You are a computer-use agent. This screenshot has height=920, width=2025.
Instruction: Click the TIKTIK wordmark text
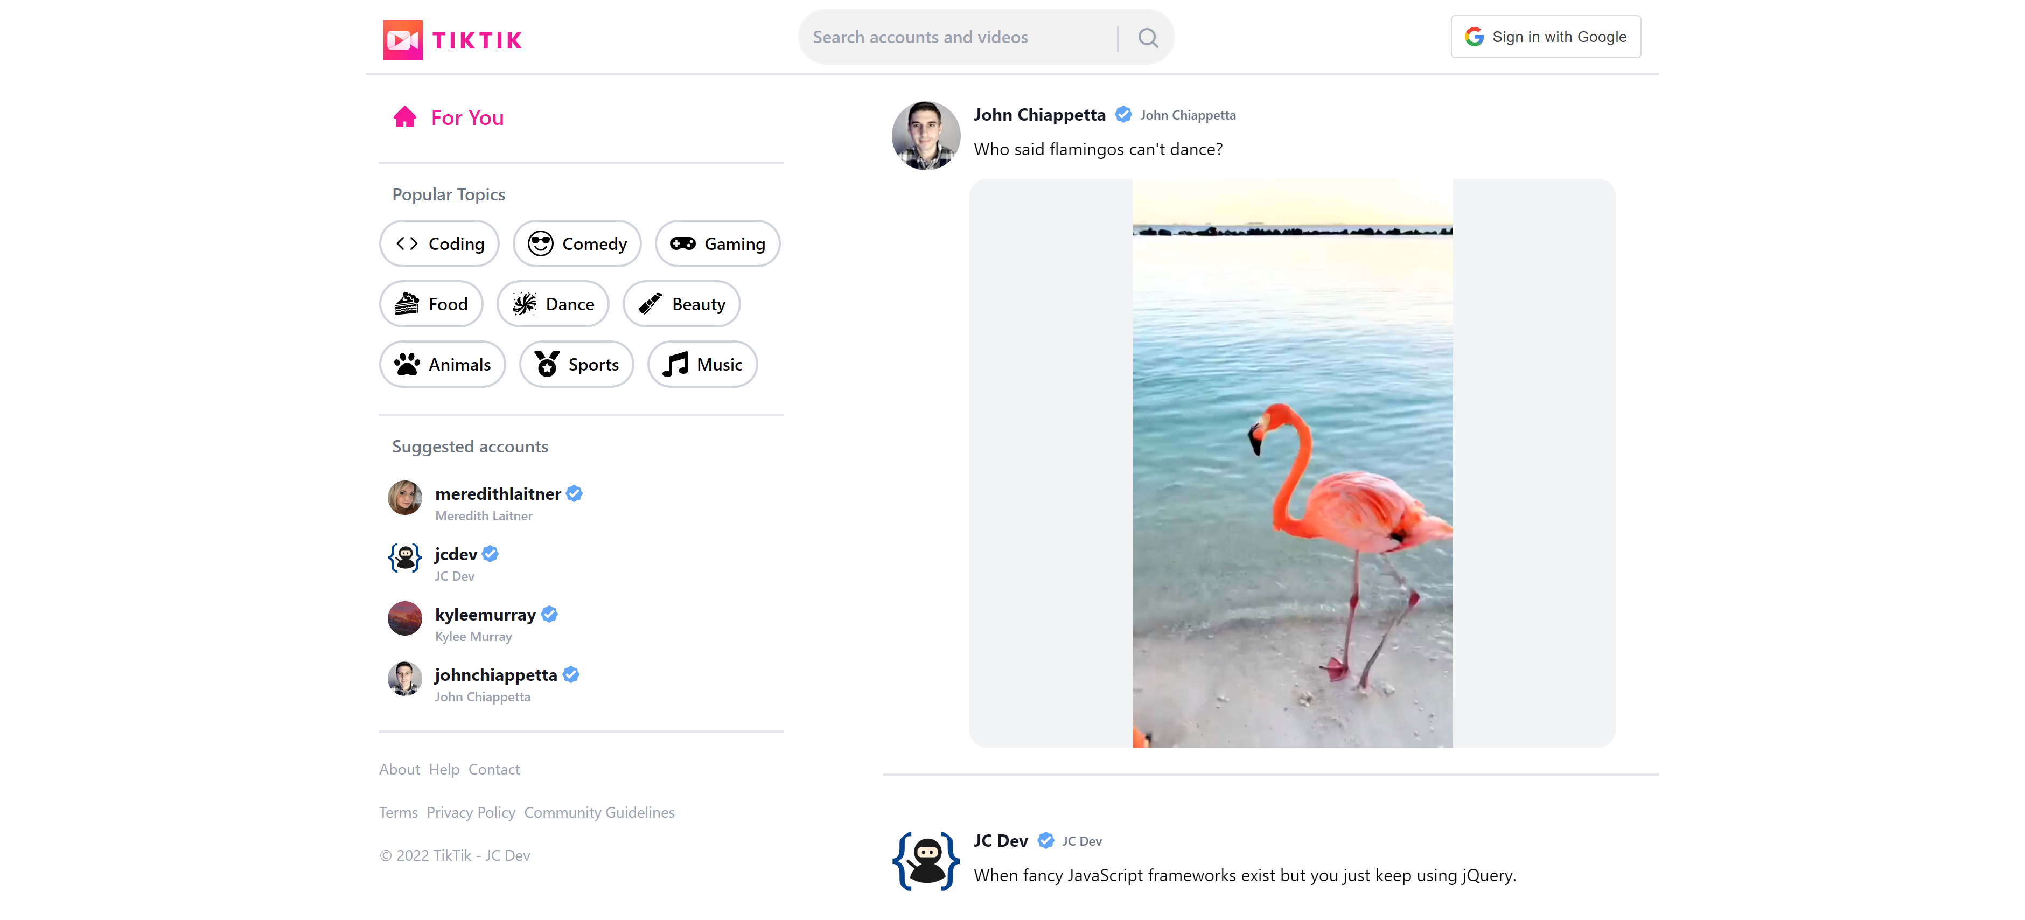click(477, 40)
